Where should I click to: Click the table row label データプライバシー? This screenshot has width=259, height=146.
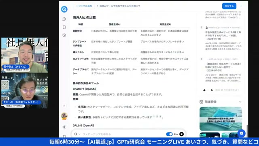[81, 71]
